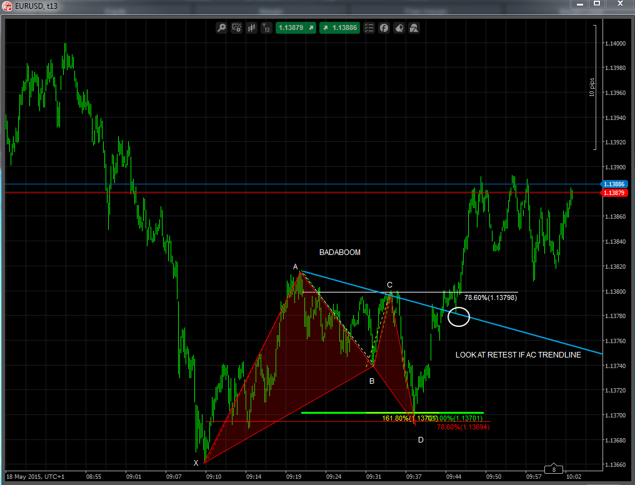Click the buy button at 1.13886
635x485 pixels.
click(340, 28)
